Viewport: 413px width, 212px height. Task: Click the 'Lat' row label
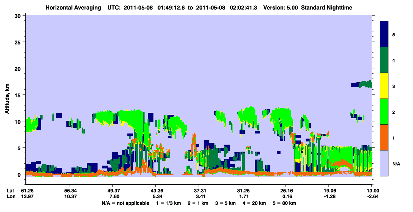[10, 191]
